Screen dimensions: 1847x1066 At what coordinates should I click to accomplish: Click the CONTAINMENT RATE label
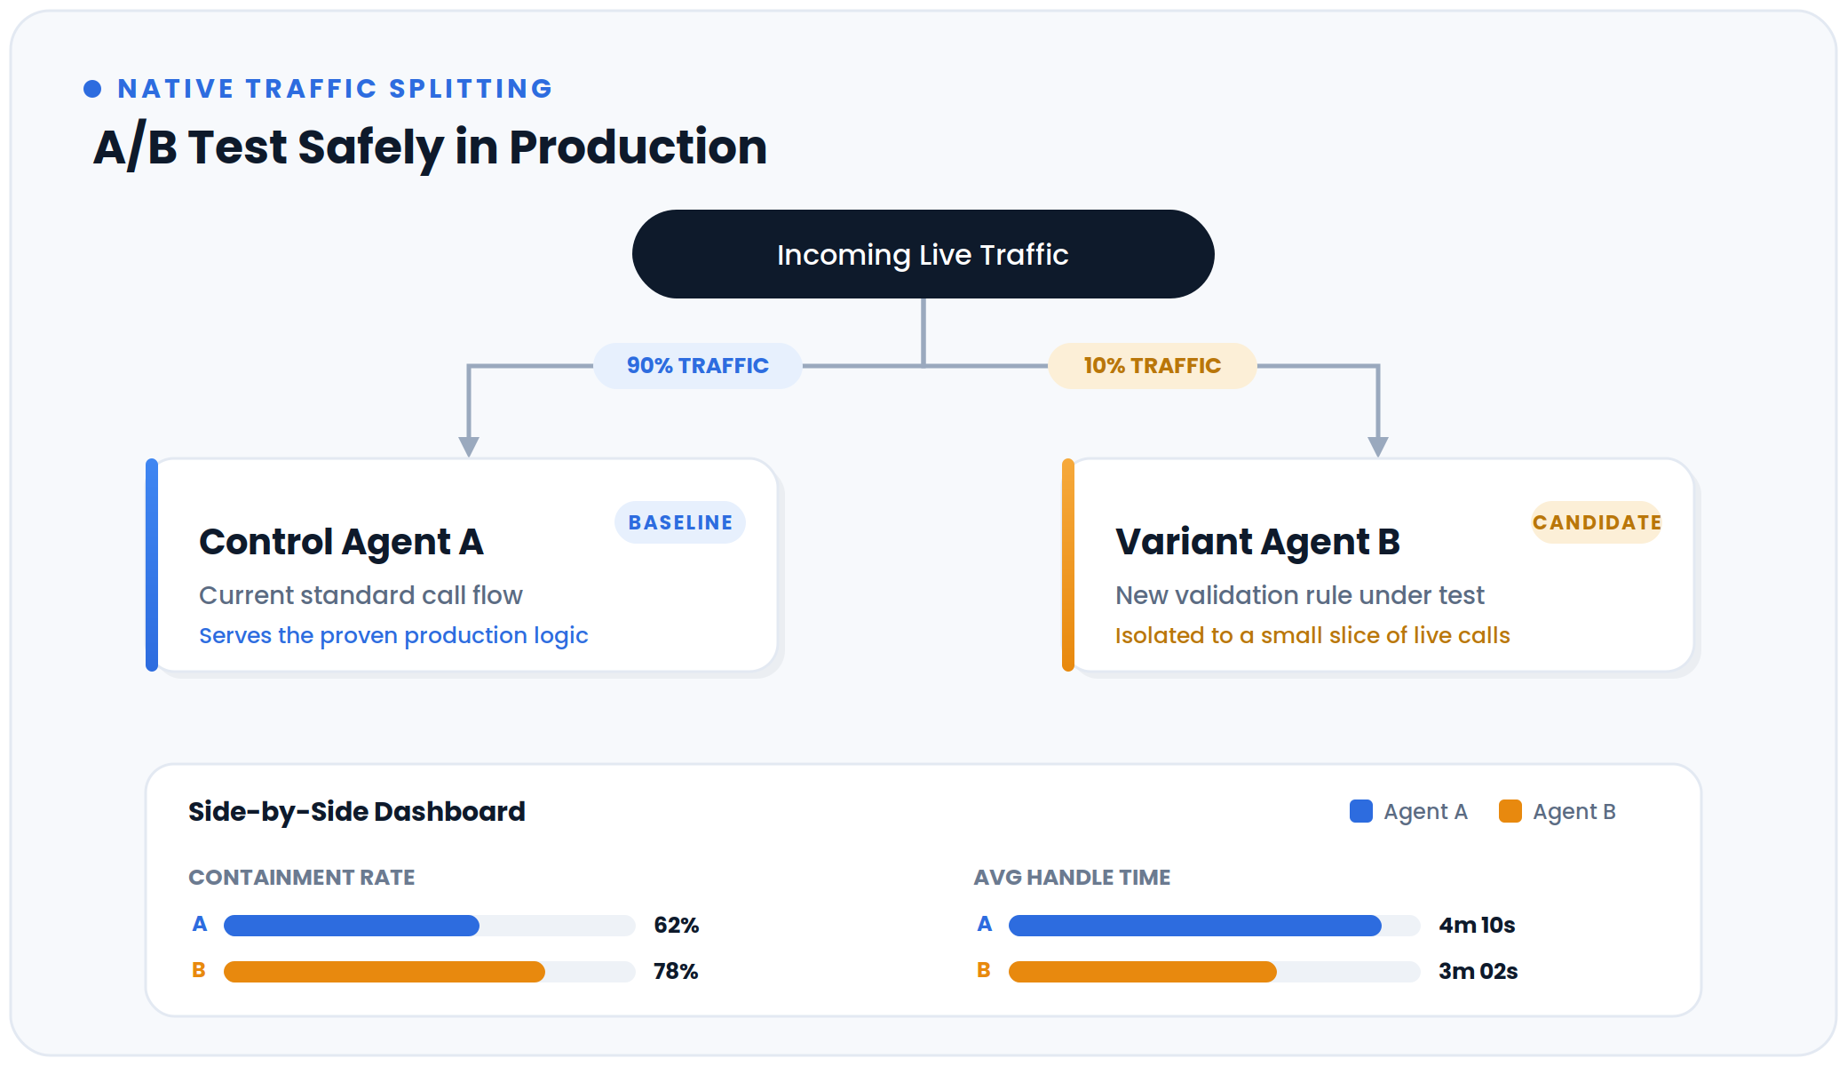point(302,878)
